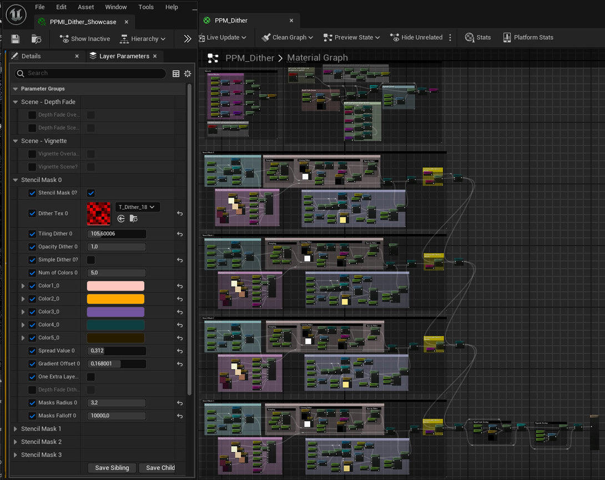Click the Spread Value 0 slider field
Viewport: 605px width, 480px height.
(117, 351)
